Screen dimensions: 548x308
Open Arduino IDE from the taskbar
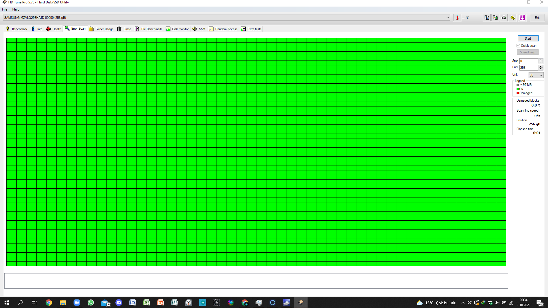(203, 303)
